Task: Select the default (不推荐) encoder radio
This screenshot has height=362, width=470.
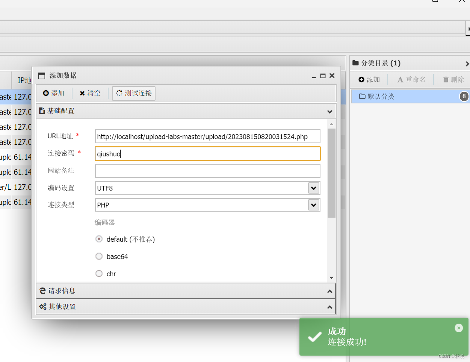Action: point(99,239)
